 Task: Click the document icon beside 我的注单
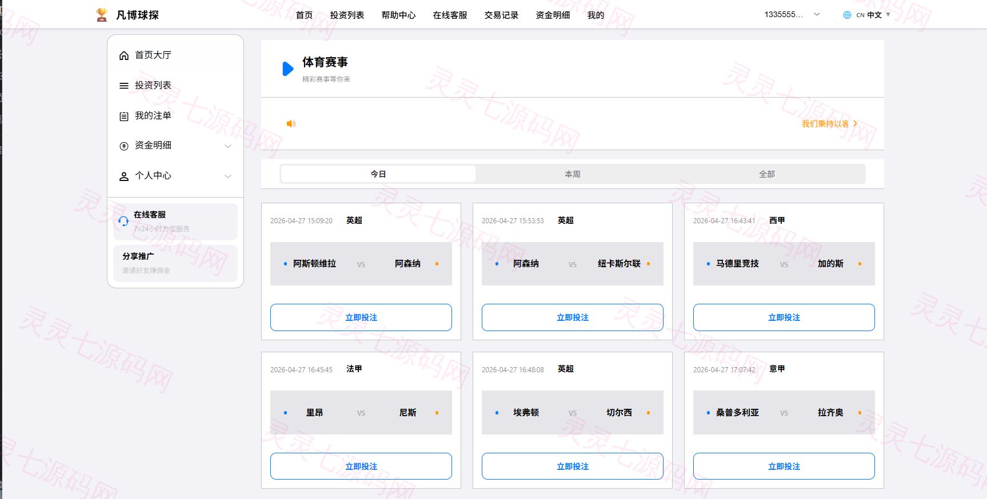pos(123,116)
